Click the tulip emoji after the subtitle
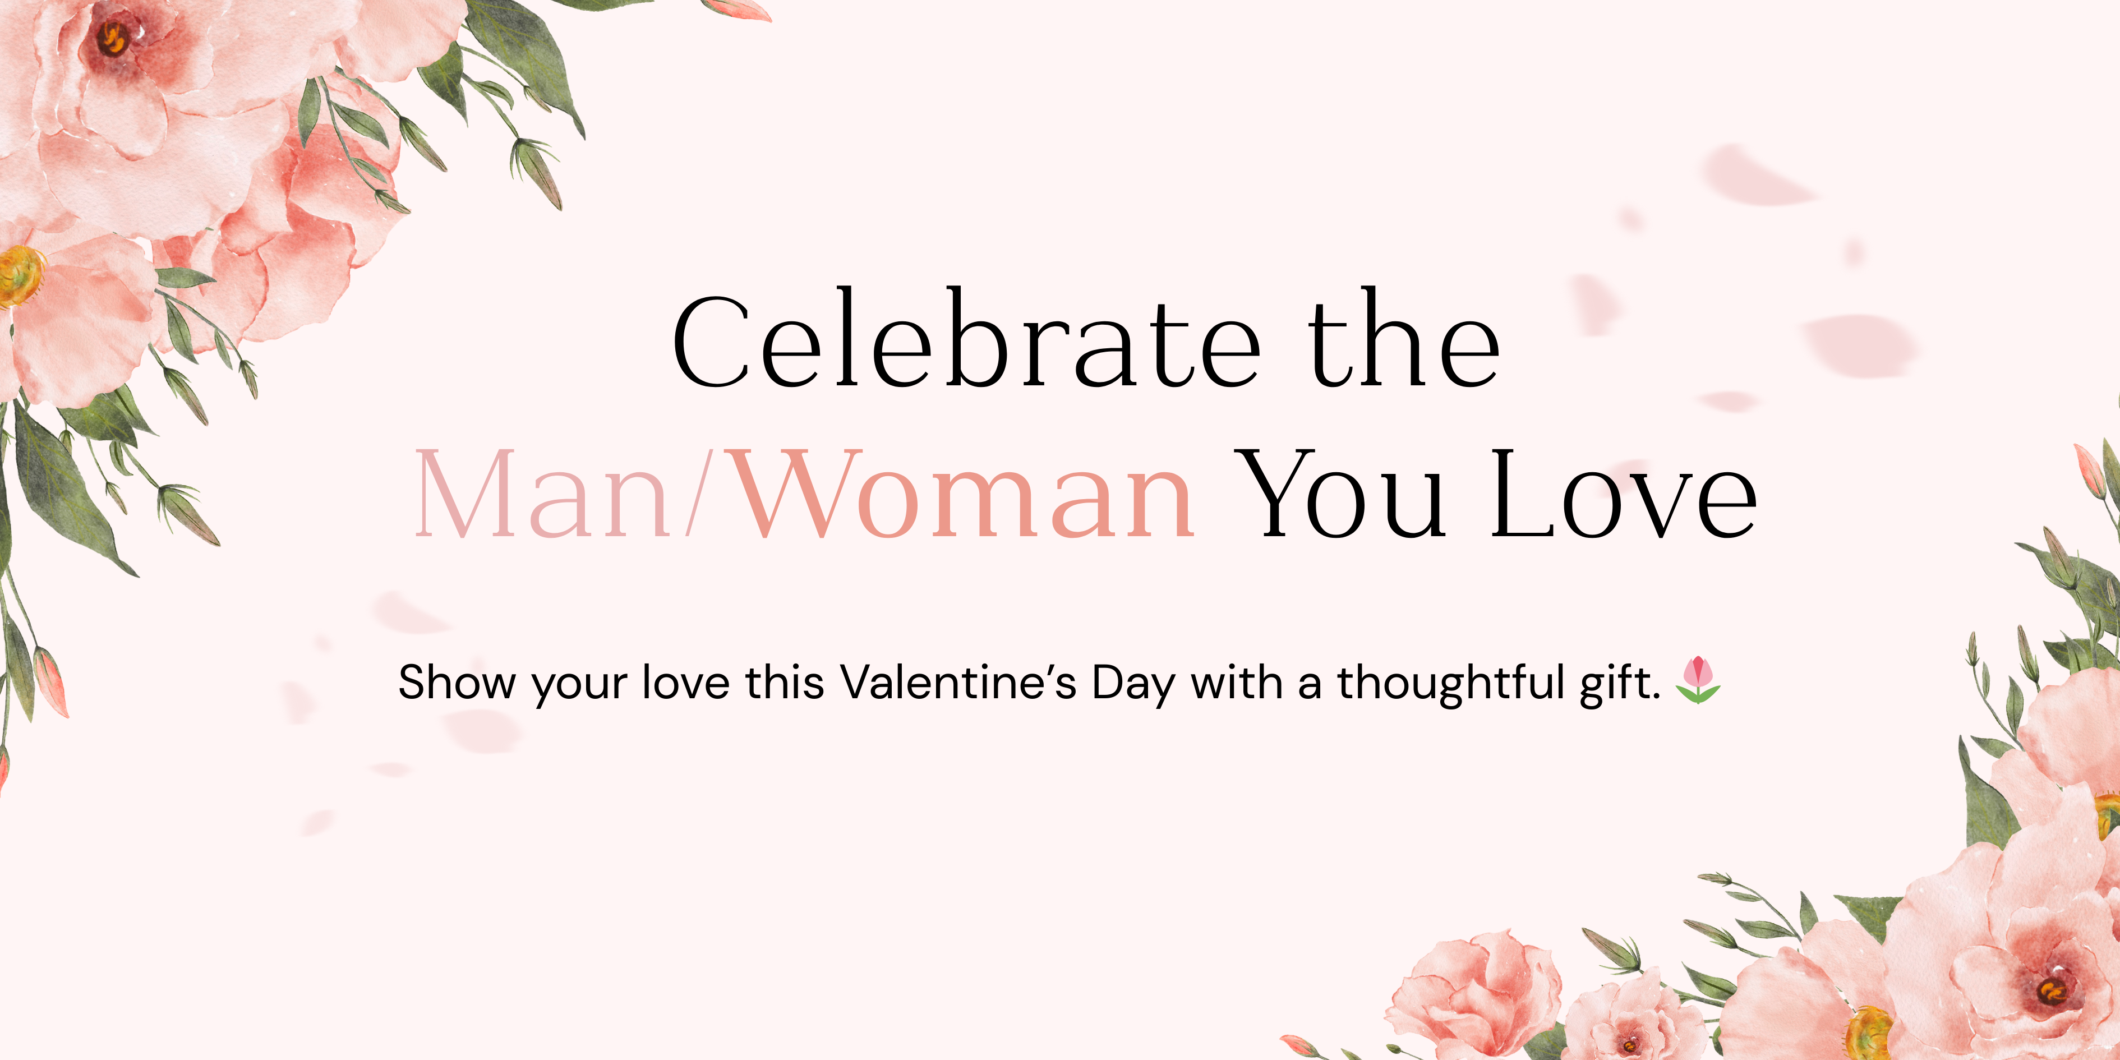 tap(1698, 681)
